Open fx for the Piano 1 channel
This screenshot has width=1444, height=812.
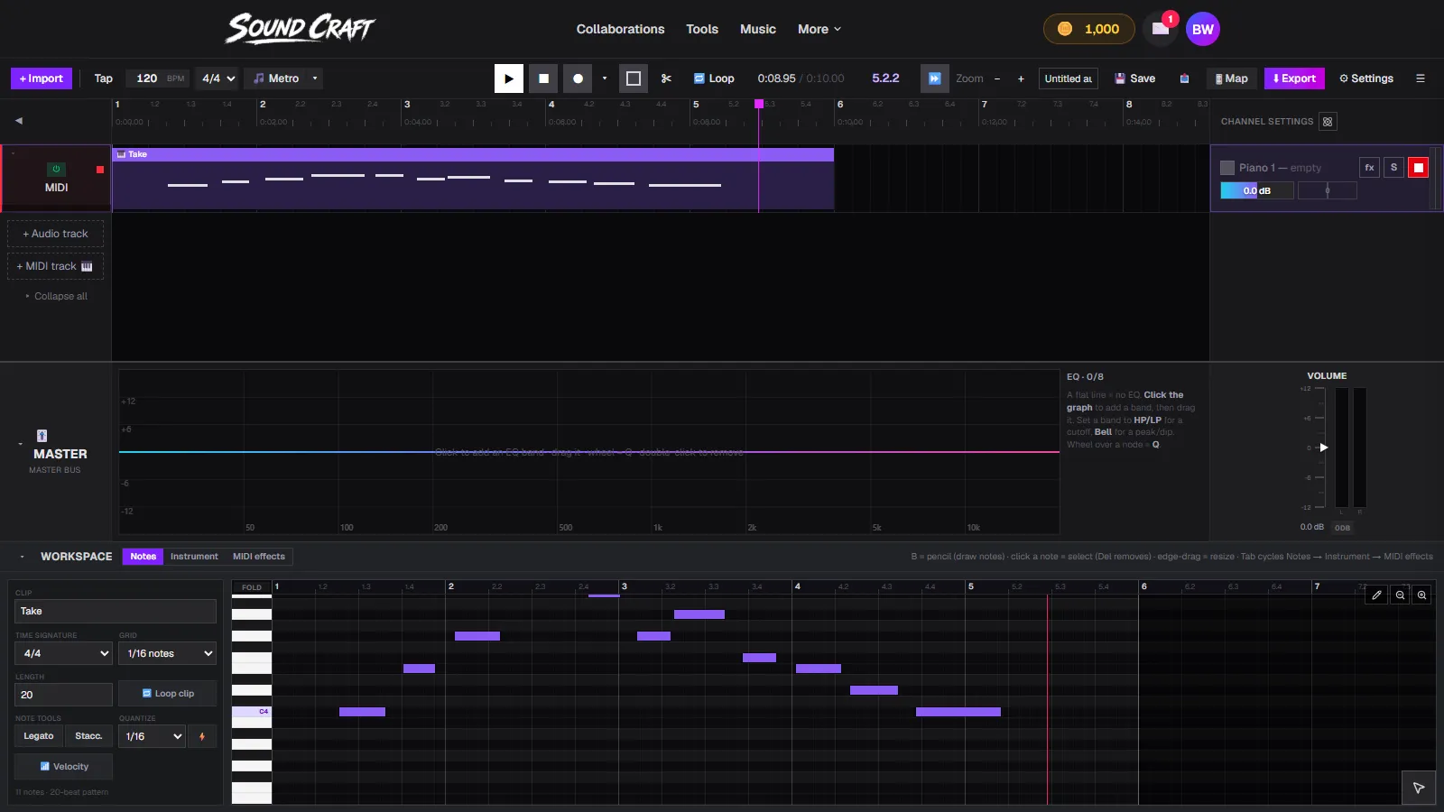tap(1369, 168)
